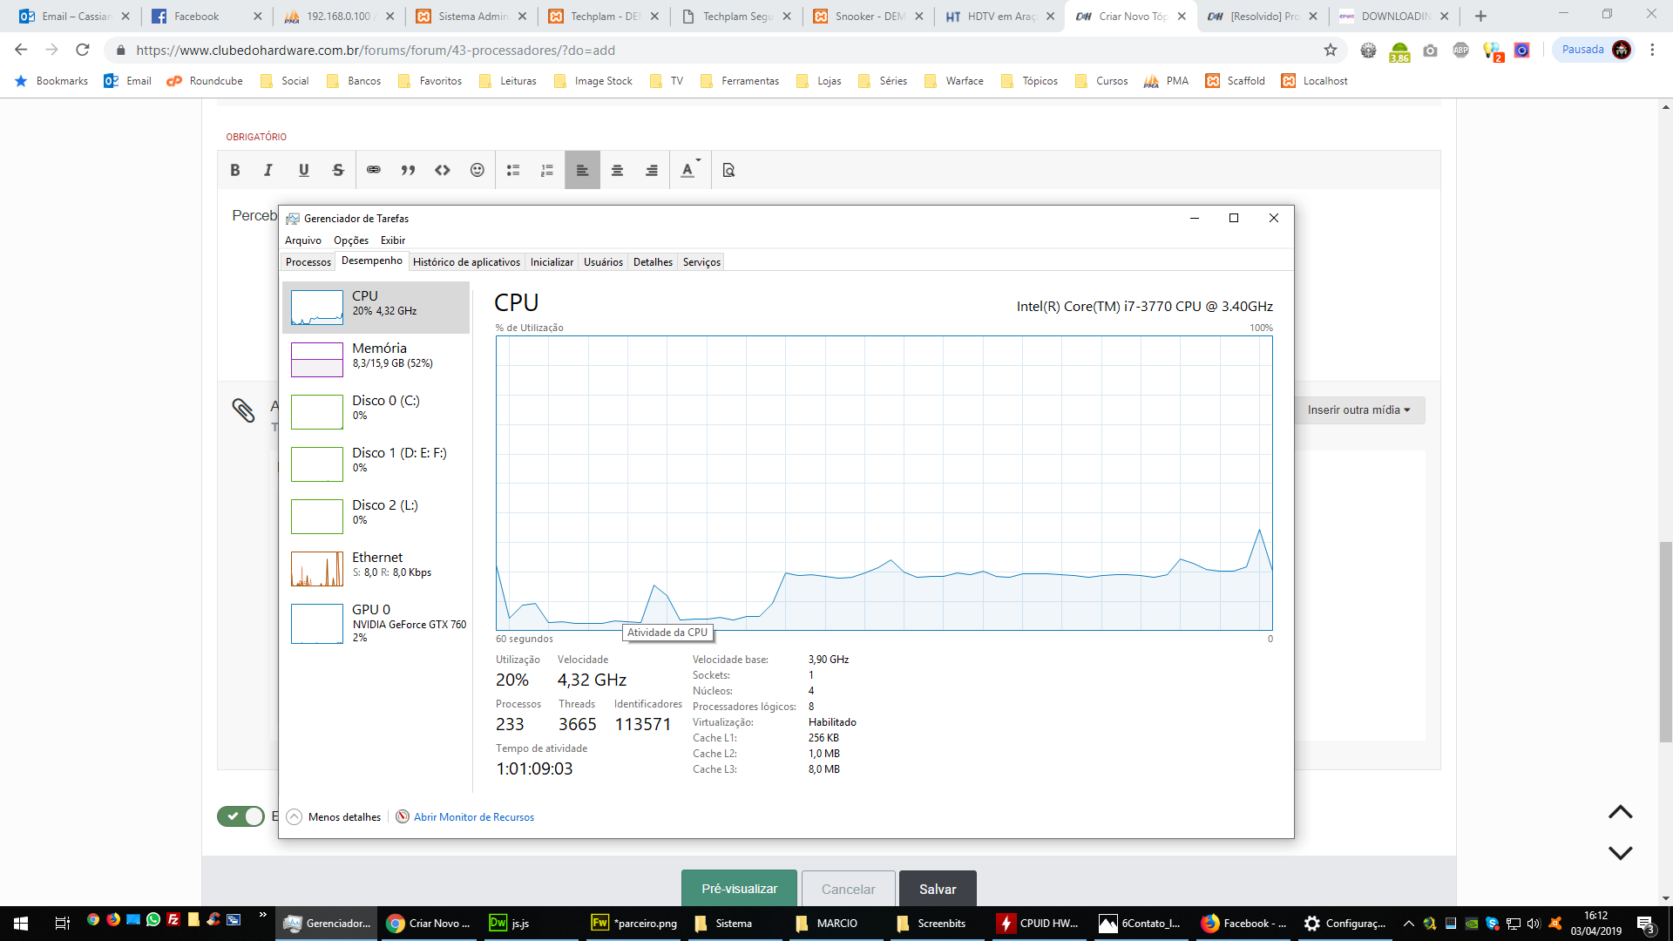
Task: Click the page vertical scrollbar thumb
Action: tap(1665, 641)
